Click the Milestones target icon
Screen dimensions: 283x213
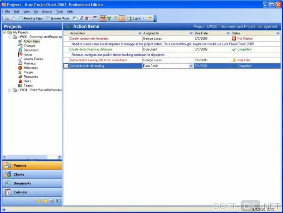click(20, 68)
